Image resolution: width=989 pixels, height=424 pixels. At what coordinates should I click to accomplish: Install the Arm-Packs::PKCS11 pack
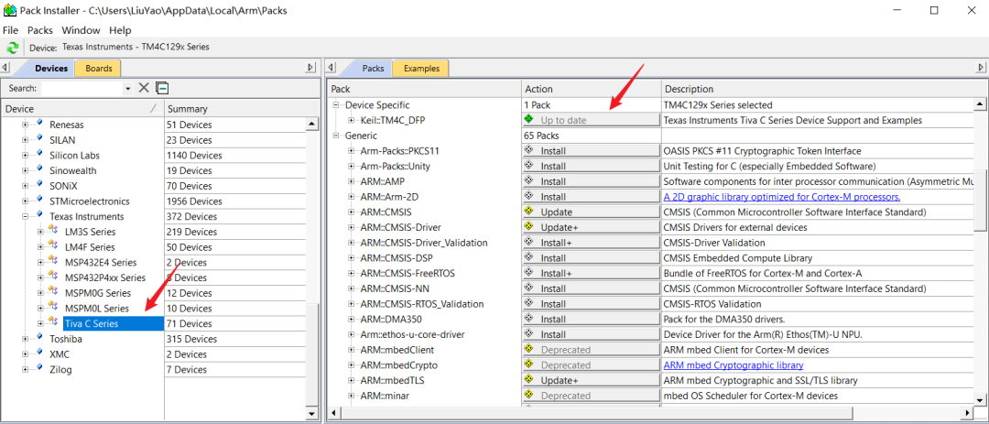591,151
